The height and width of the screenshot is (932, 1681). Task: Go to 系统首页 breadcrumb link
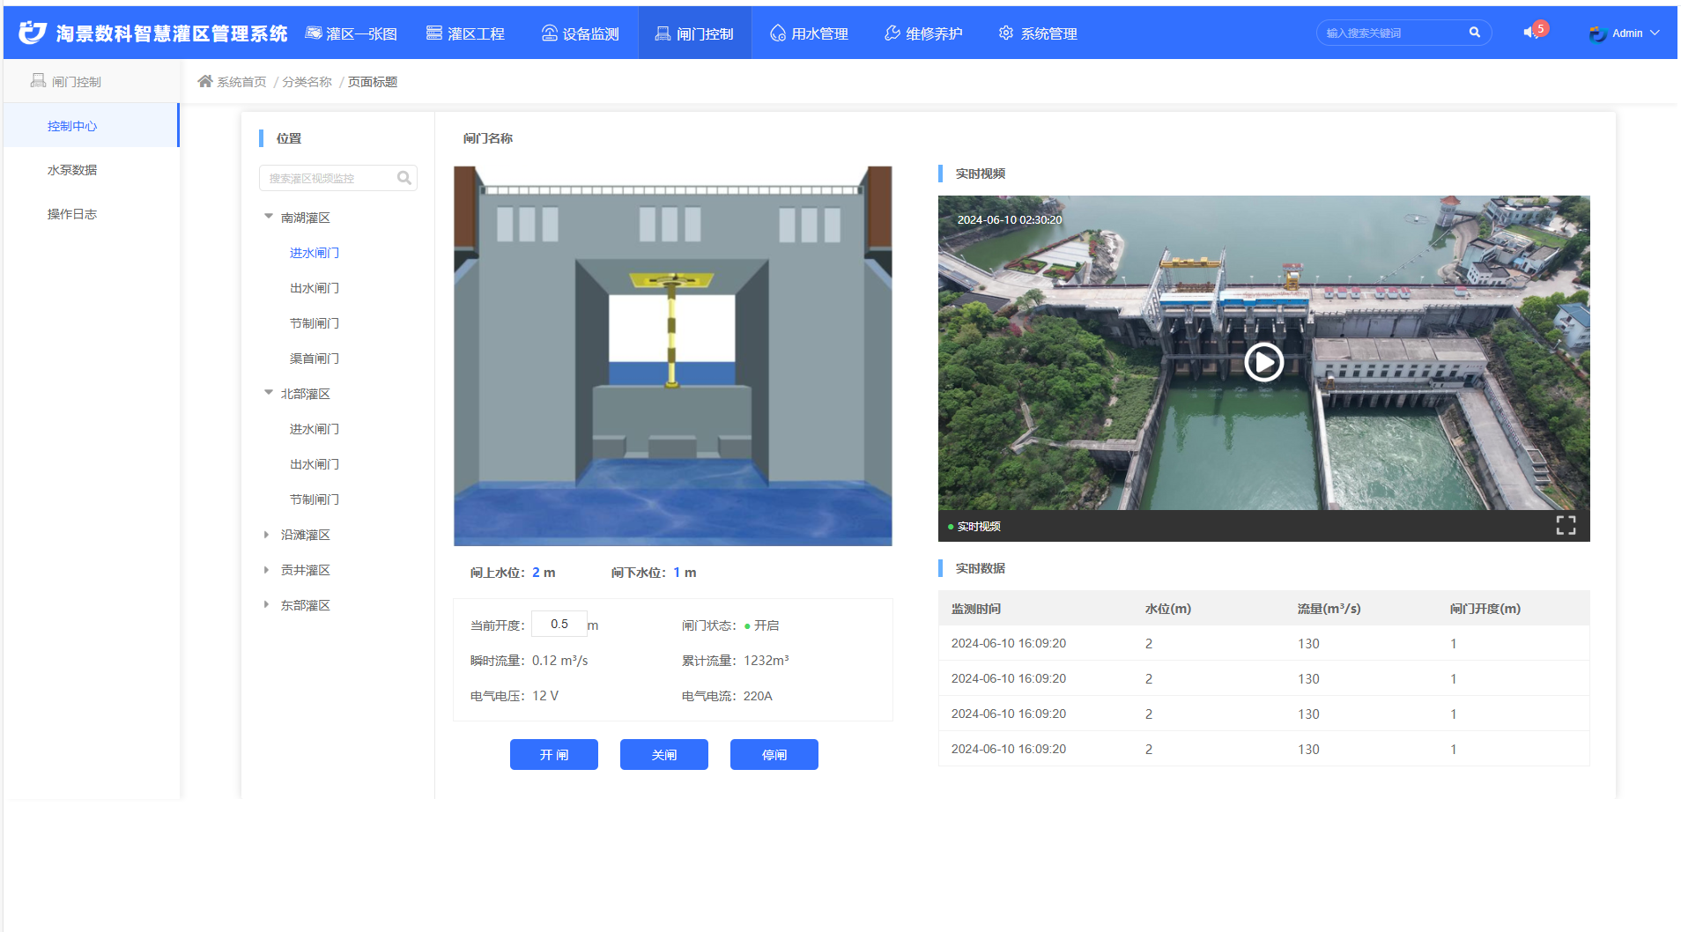click(241, 82)
